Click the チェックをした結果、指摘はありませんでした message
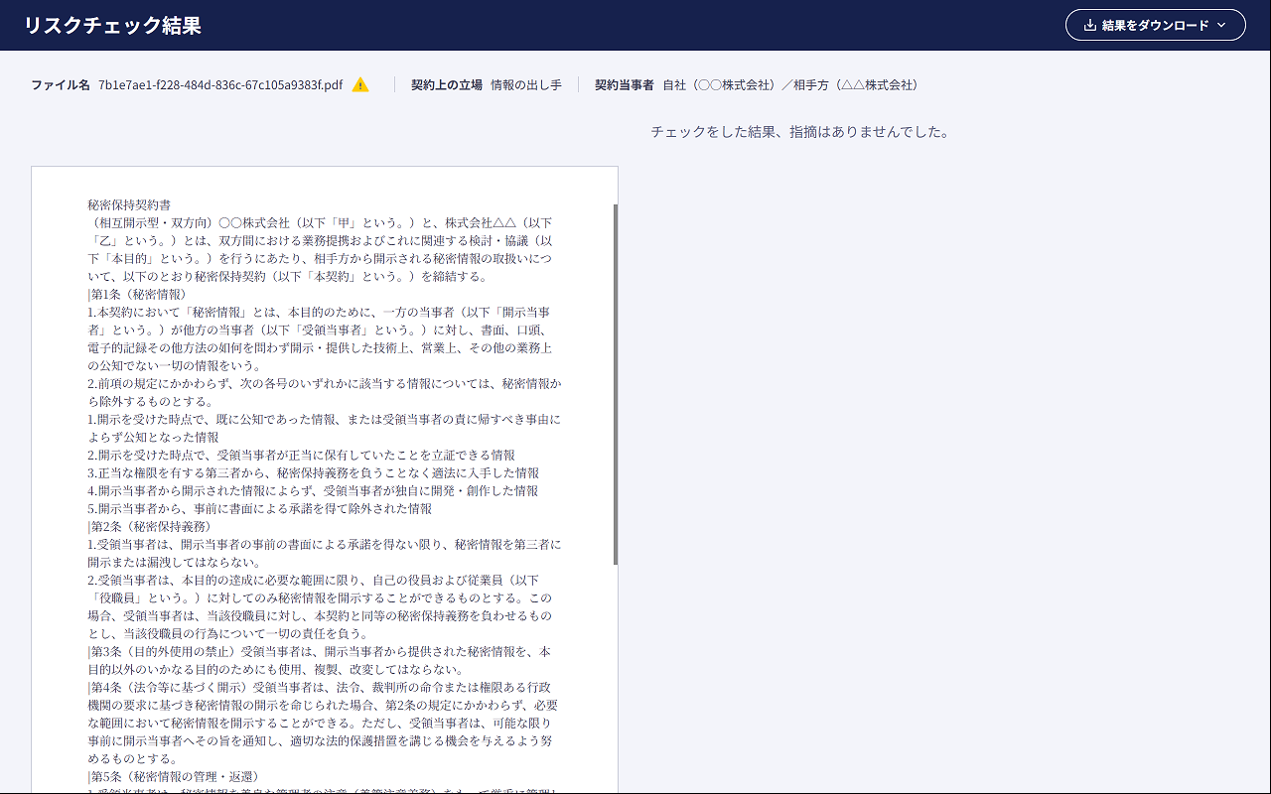The width and height of the screenshot is (1271, 794). pos(800,132)
